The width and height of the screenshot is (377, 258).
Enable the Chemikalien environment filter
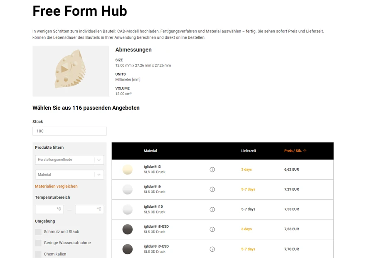coord(38,254)
